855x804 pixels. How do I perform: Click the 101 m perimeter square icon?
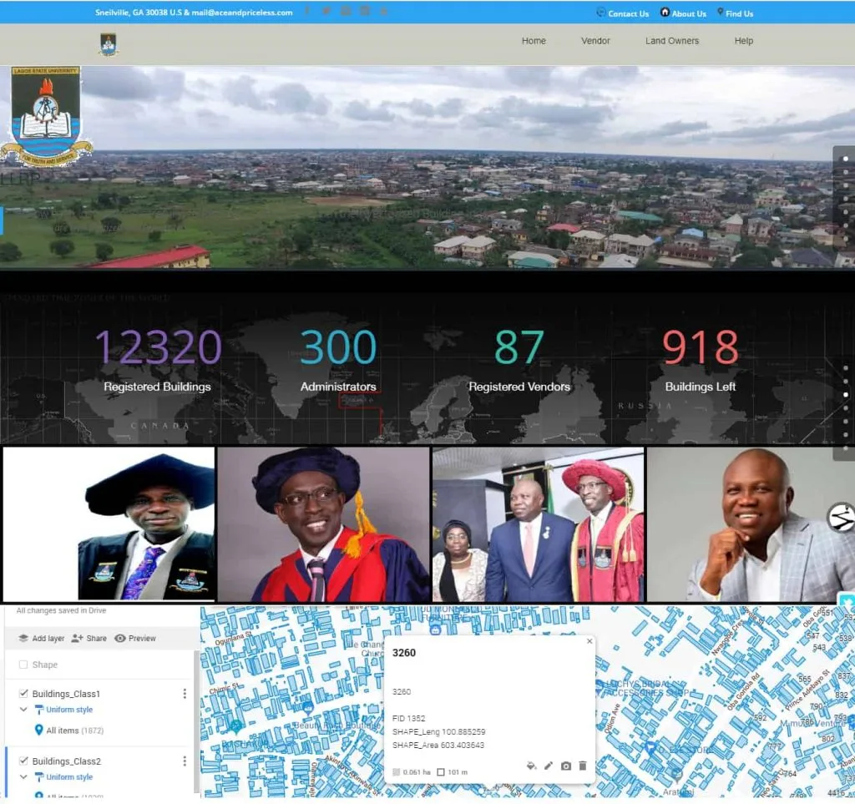[x=441, y=771]
